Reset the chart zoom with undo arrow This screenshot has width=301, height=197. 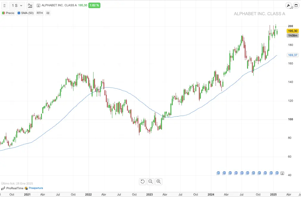click(x=143, y=182)
